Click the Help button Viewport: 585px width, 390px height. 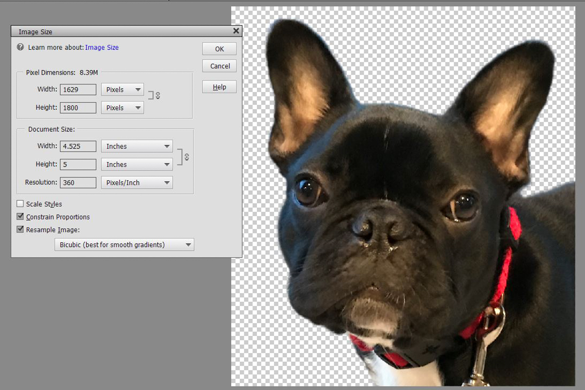pyautogui.click(x=219, y=87)
